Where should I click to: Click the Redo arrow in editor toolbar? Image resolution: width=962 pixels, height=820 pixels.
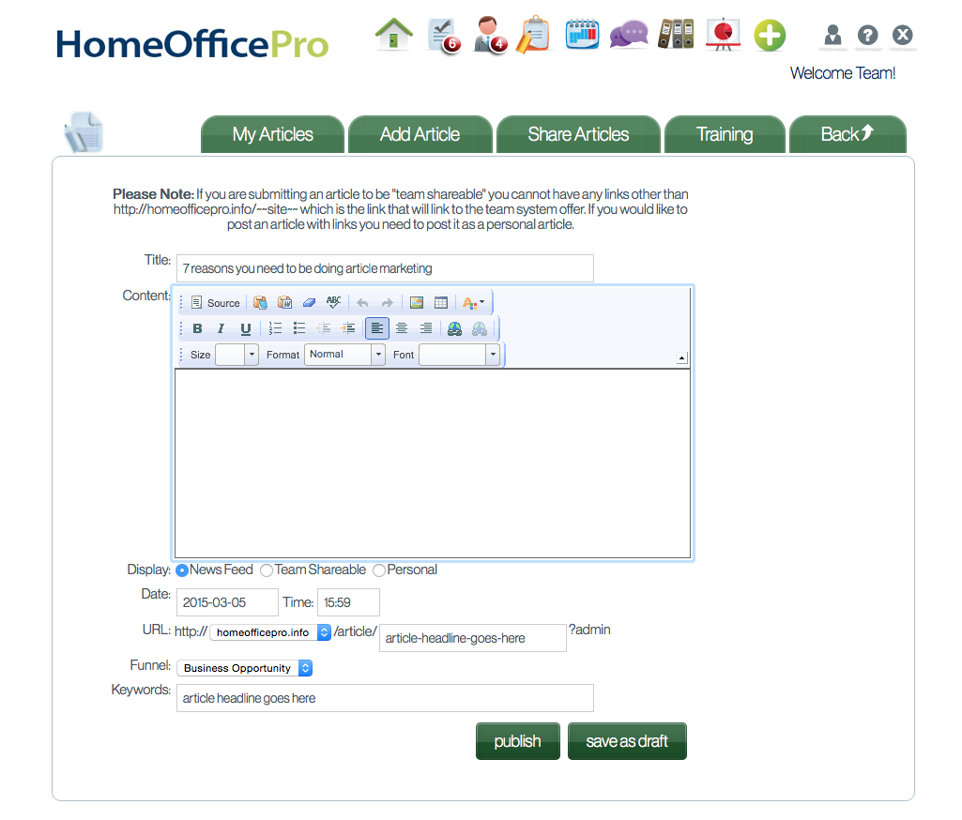pyautogui.click(x=387, y=302)
